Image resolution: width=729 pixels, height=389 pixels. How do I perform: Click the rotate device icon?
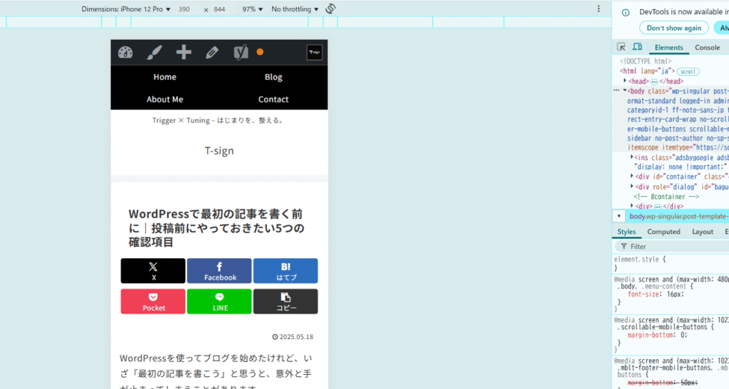coord(330,9)
